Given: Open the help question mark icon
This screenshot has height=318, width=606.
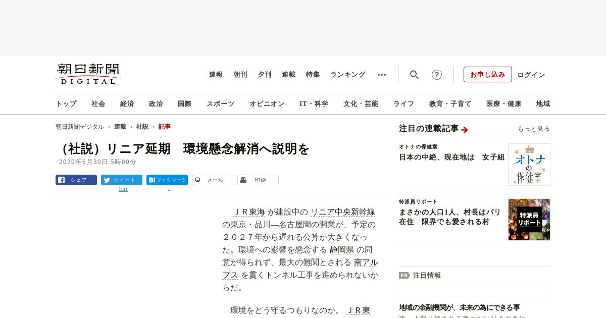Looking at the screenshot, I should click(x=437, y=75).
